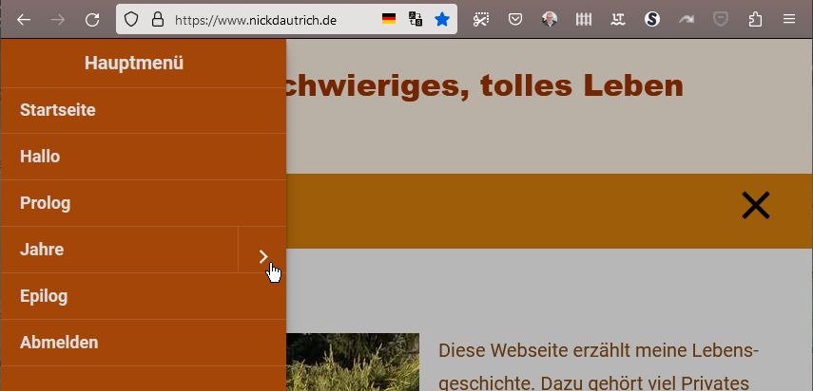Click the URL nickdautrich.de in address bar

(256, 20)
